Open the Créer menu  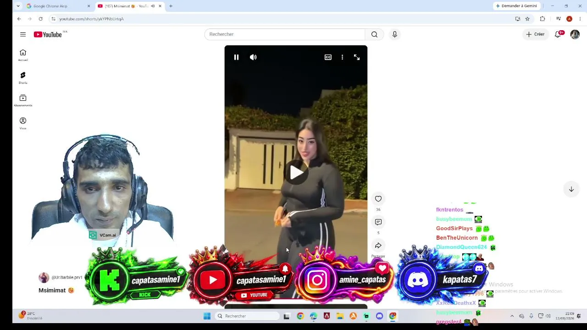(x=535, y=34)
